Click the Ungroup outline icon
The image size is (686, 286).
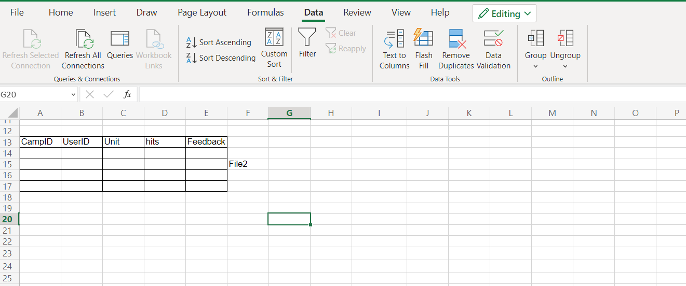[566, 39]
